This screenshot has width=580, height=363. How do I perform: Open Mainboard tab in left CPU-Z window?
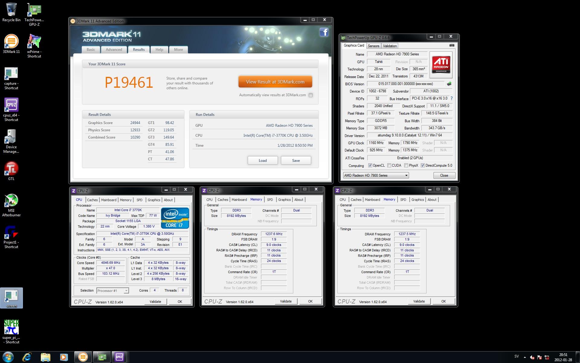[108, 200]
